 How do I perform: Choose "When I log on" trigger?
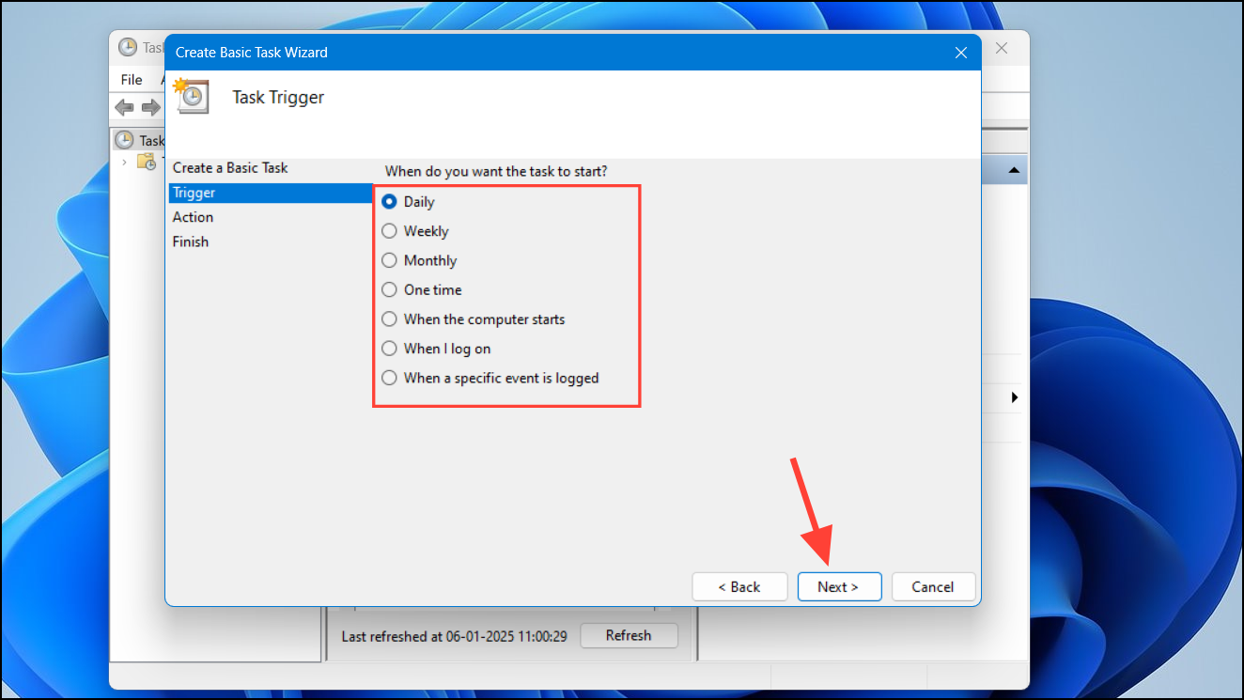click(389, 348)
